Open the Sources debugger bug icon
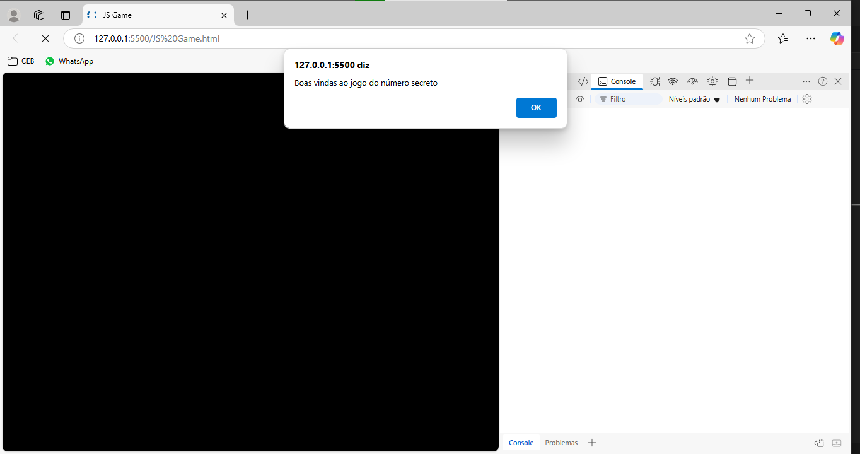Screen dimensions: 860x454 (x=655, y=81)
